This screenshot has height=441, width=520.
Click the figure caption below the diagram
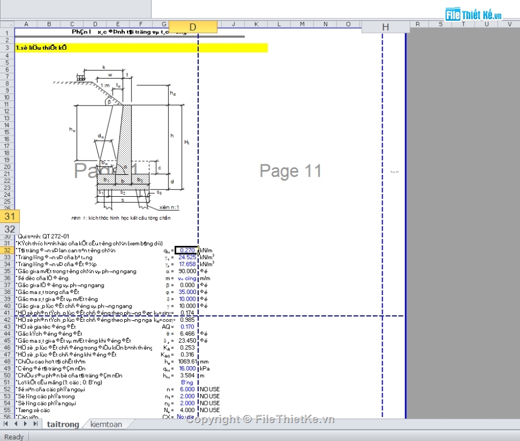[x=121, y=218]
